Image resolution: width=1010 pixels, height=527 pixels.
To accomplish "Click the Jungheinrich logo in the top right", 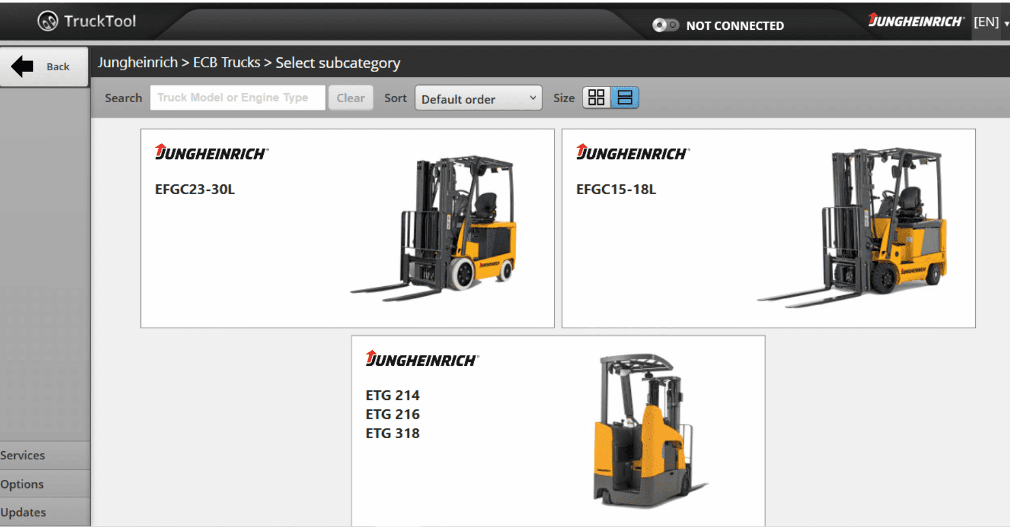I will 916,21.
